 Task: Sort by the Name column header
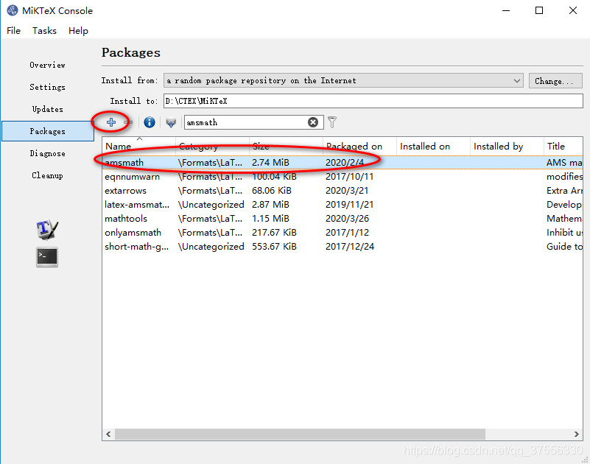click(139, 146)
